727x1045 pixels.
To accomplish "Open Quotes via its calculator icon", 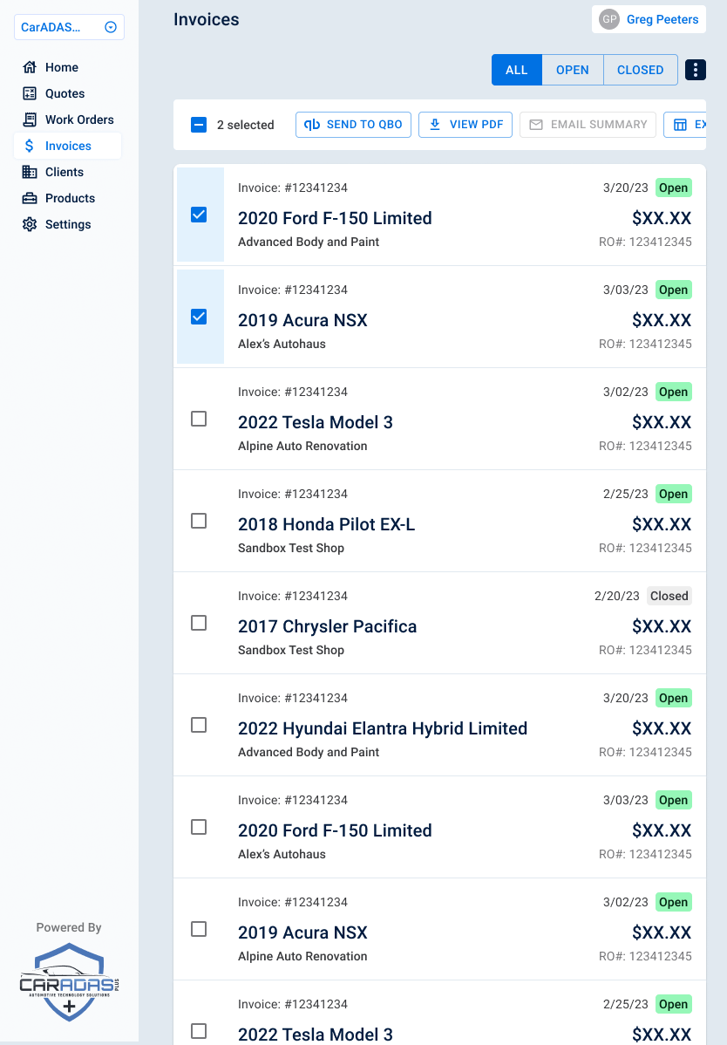I will point(30,93).
